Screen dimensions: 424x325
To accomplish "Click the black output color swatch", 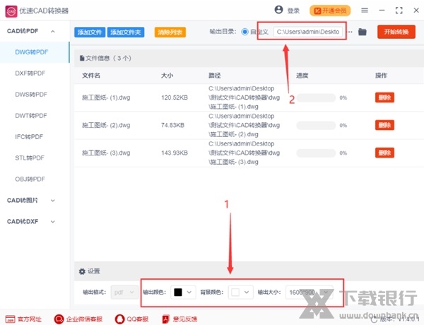I will coord(178,292).
